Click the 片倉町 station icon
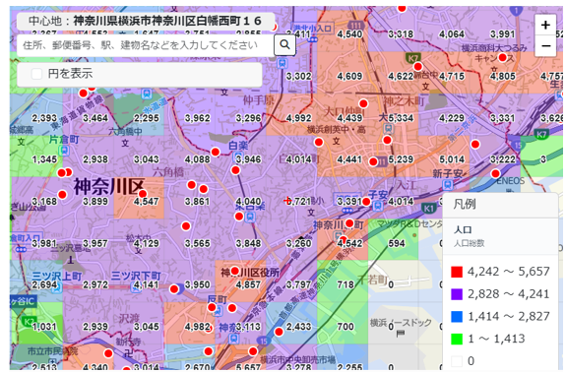566x374 pixels. pos(64,150)
